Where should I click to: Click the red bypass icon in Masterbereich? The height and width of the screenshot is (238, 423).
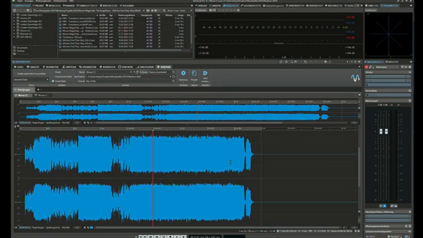pos(366,67)
